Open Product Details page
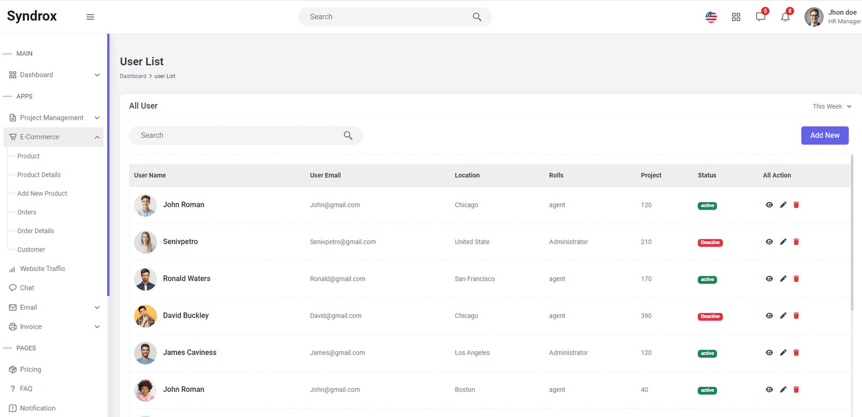862x417 pixels. pyautogui.click(x=39, y=175)
